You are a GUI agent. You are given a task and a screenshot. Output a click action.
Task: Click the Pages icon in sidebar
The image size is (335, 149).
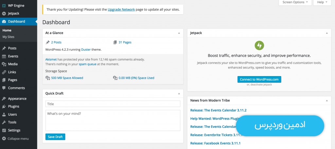click(4, 80)
